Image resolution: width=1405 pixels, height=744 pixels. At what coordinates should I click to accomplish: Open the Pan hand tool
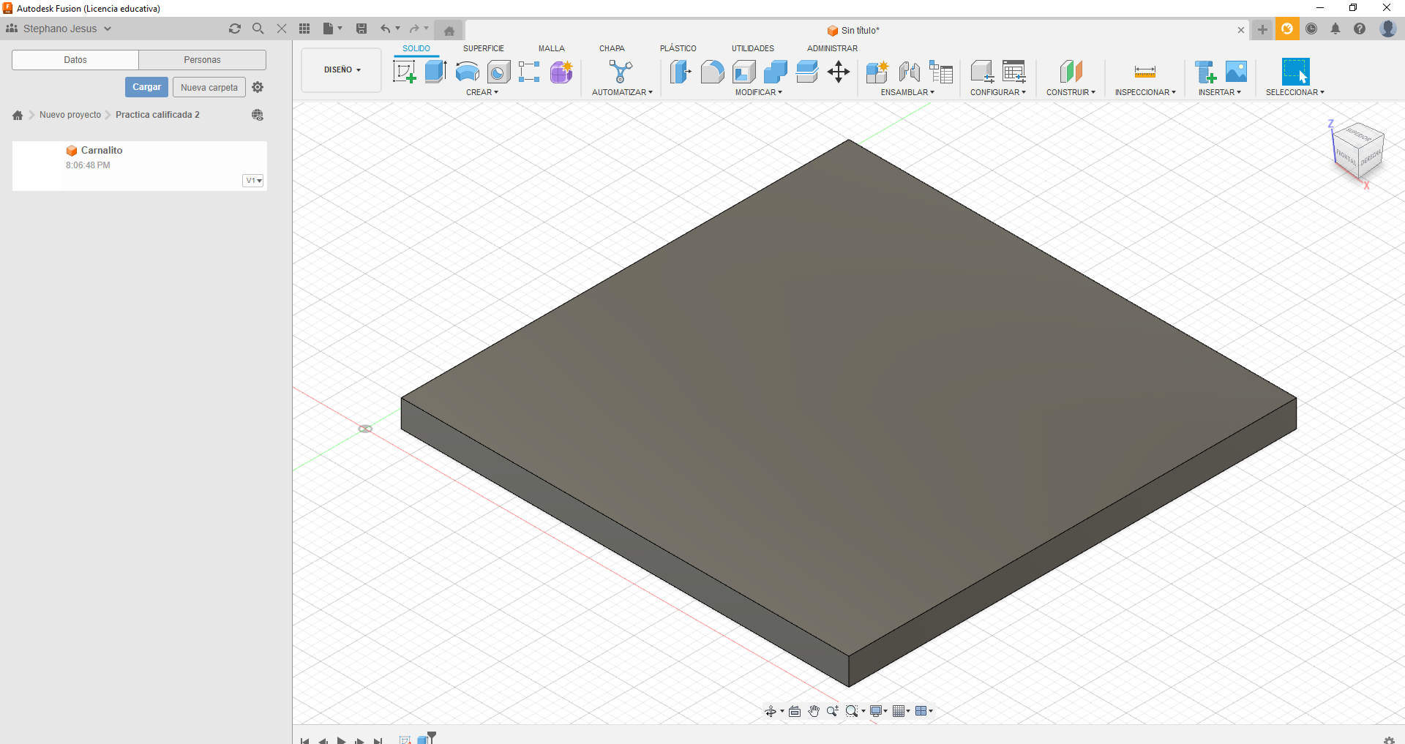[x=814, y=711]
